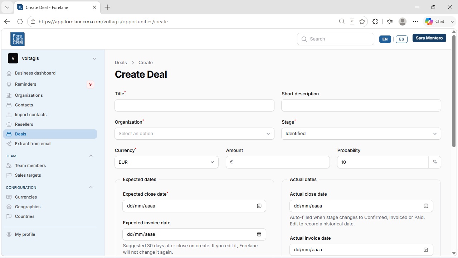The height and width of the screenshot is (258, 458).
Task: Select the Create Deal - Forelane browser tab
Action: [x=57, y=7]
